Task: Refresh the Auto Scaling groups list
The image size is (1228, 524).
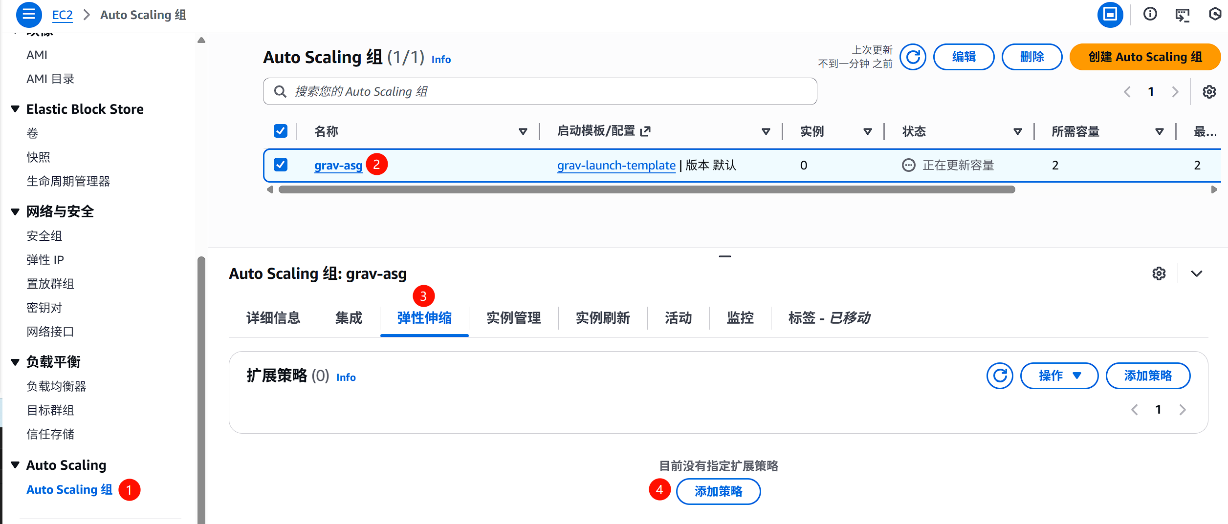Action: (x=912, y=57)
